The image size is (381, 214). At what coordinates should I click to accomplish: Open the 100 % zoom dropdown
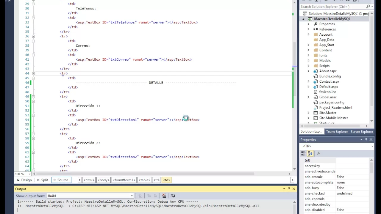pyautogui.click(x=29, y=174)
